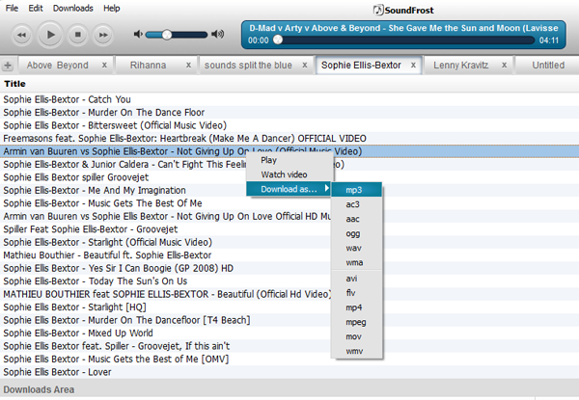Select Music Gets the Best of Me [OMV]
Image resolution: width=579 pixels, height=400 pixels.
pyautogui.click(x=289, y=360)
